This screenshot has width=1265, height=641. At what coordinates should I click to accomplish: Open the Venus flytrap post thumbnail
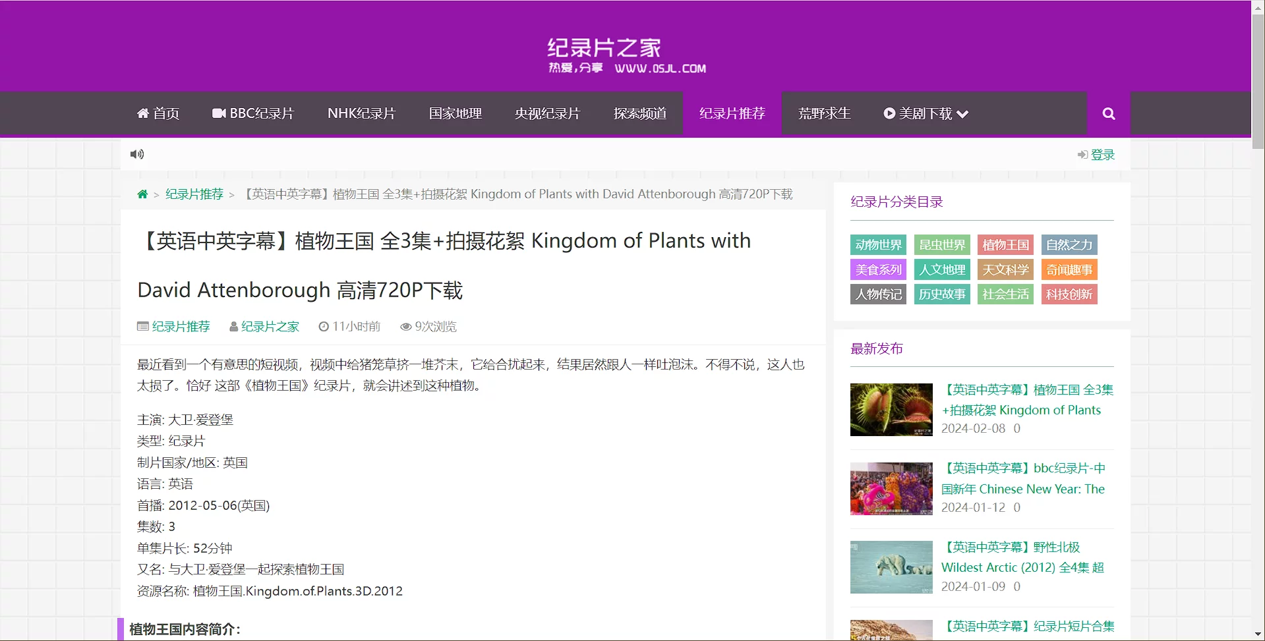pos(891,410)
